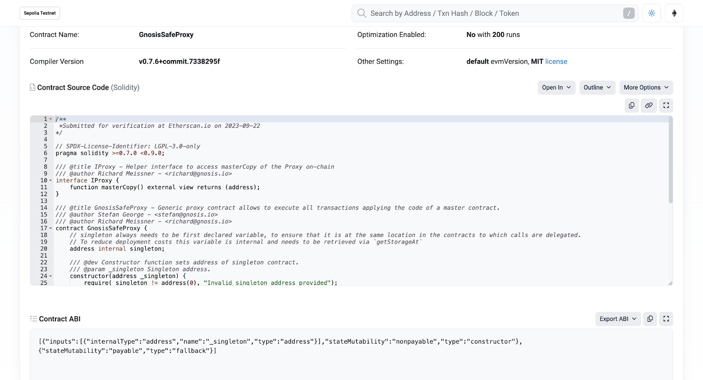The width and height of the screenshot is (703, 380).
Task: Toggle the light/dark theme sun icon
Action: 652,13
